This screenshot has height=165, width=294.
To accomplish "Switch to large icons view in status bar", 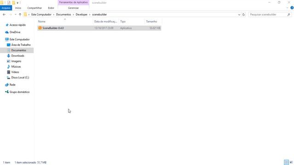I will 291,162.
